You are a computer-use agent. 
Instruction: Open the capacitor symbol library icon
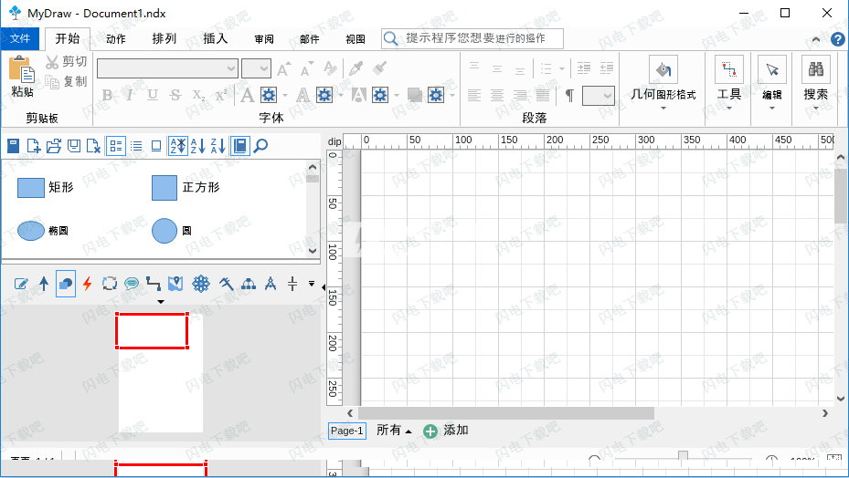click(x=292, y=284)
